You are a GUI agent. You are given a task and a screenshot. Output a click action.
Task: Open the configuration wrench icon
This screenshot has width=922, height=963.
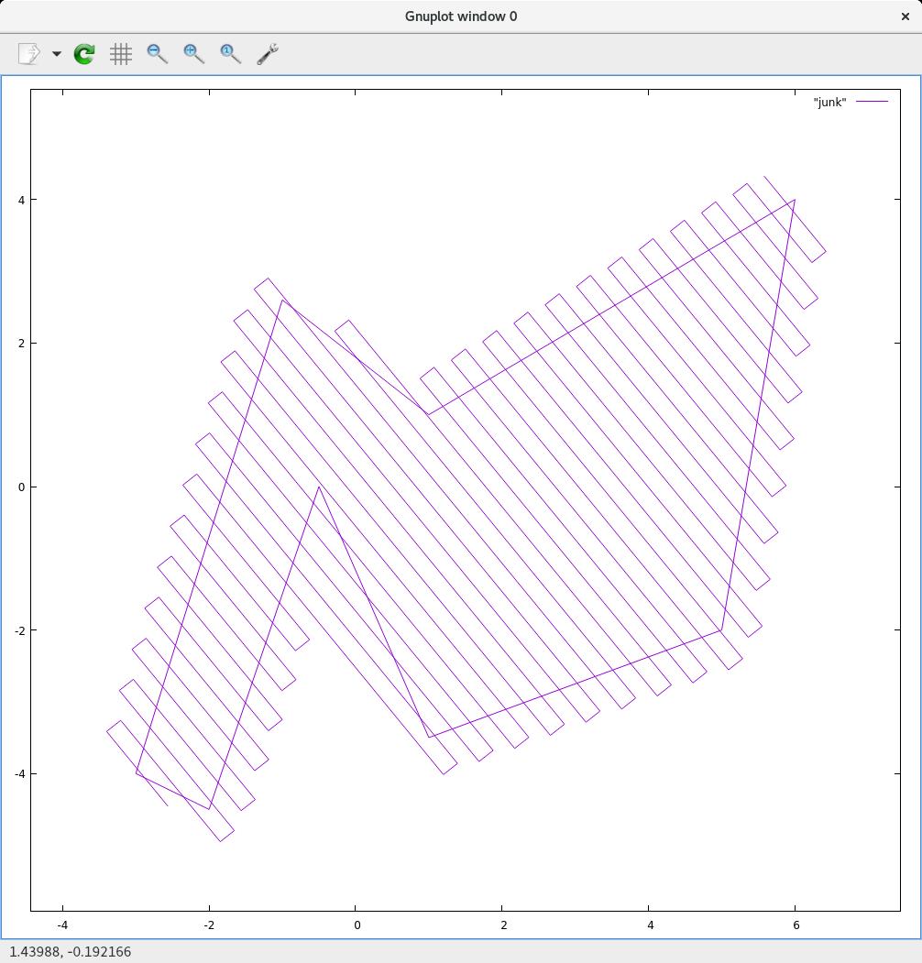coord(268,54)
